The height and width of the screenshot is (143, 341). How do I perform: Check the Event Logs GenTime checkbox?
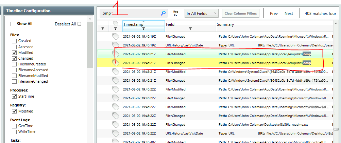[x=14, y=126]
